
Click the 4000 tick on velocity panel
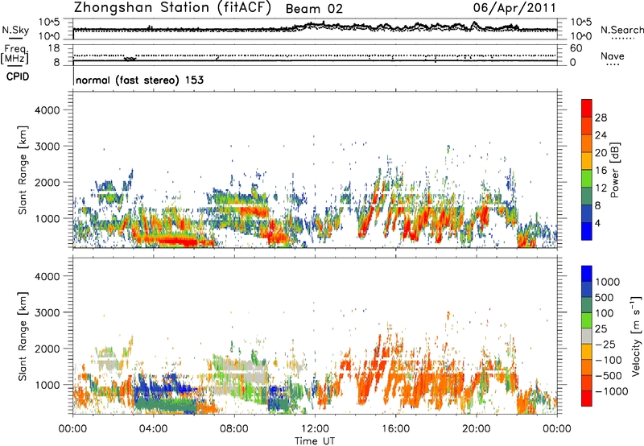pos(47,276)
